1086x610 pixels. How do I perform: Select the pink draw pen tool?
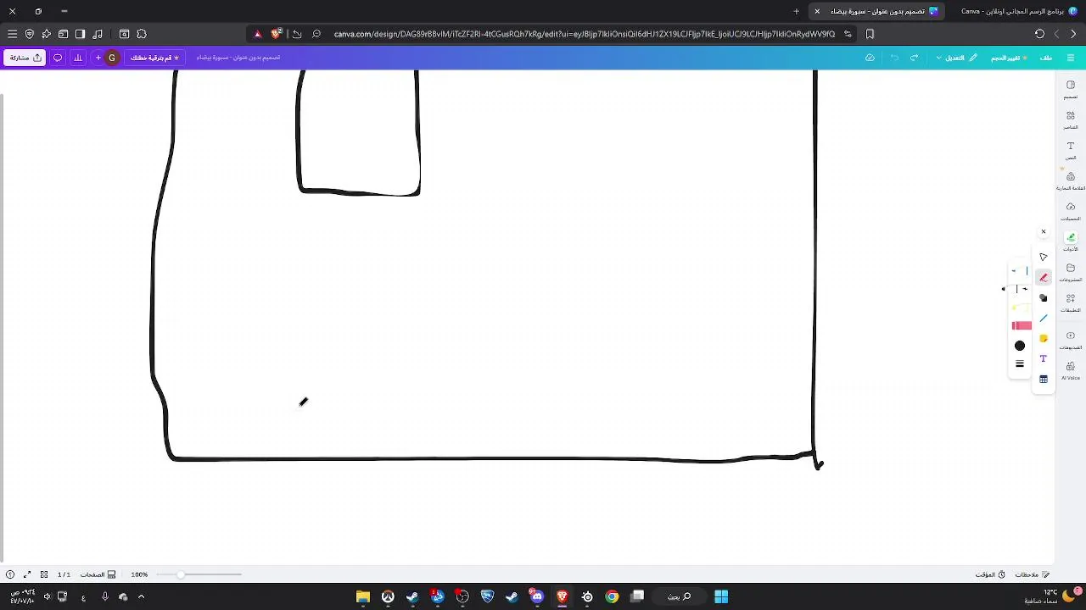point(1044,277)
